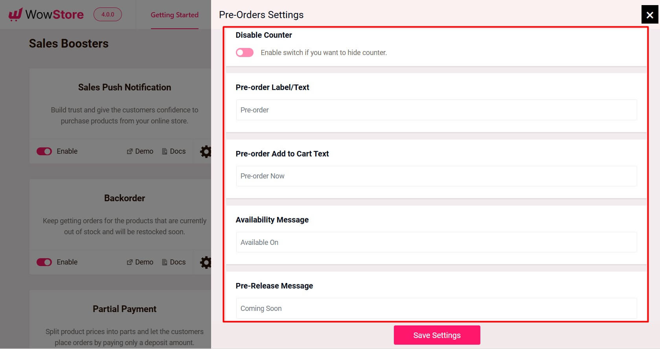Click the Docs document icon under Backorder
The image size is (660, 349).
coord(164,262)
